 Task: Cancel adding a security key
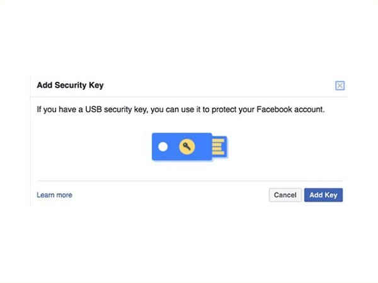point(285,195)
